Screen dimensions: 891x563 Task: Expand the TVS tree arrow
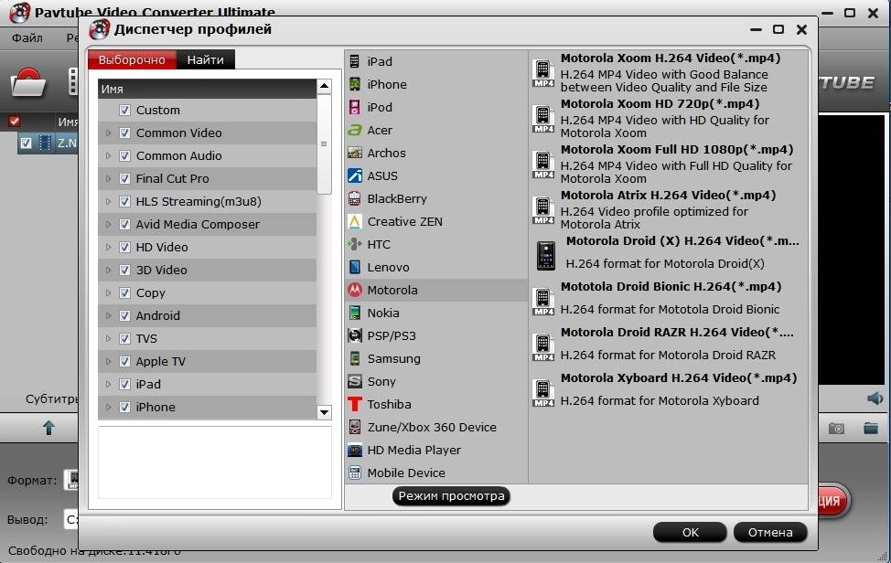108,338
